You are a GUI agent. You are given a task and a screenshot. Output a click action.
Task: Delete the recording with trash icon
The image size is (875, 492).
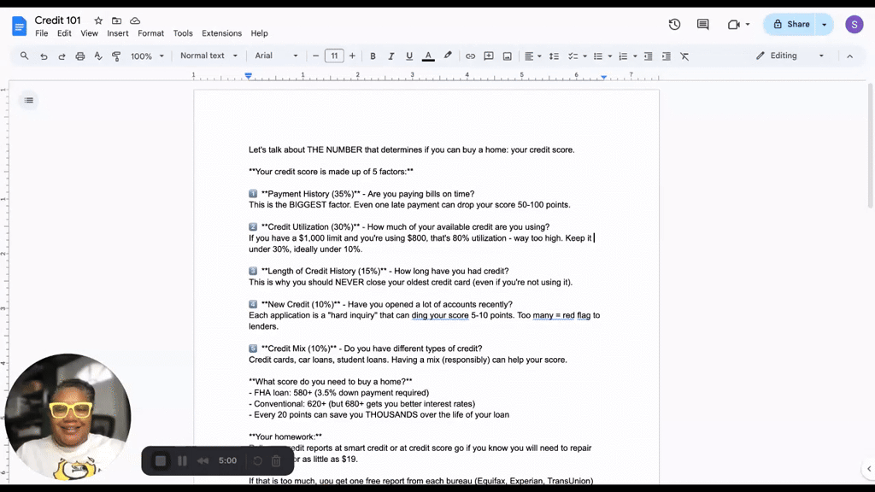(276, 460)
